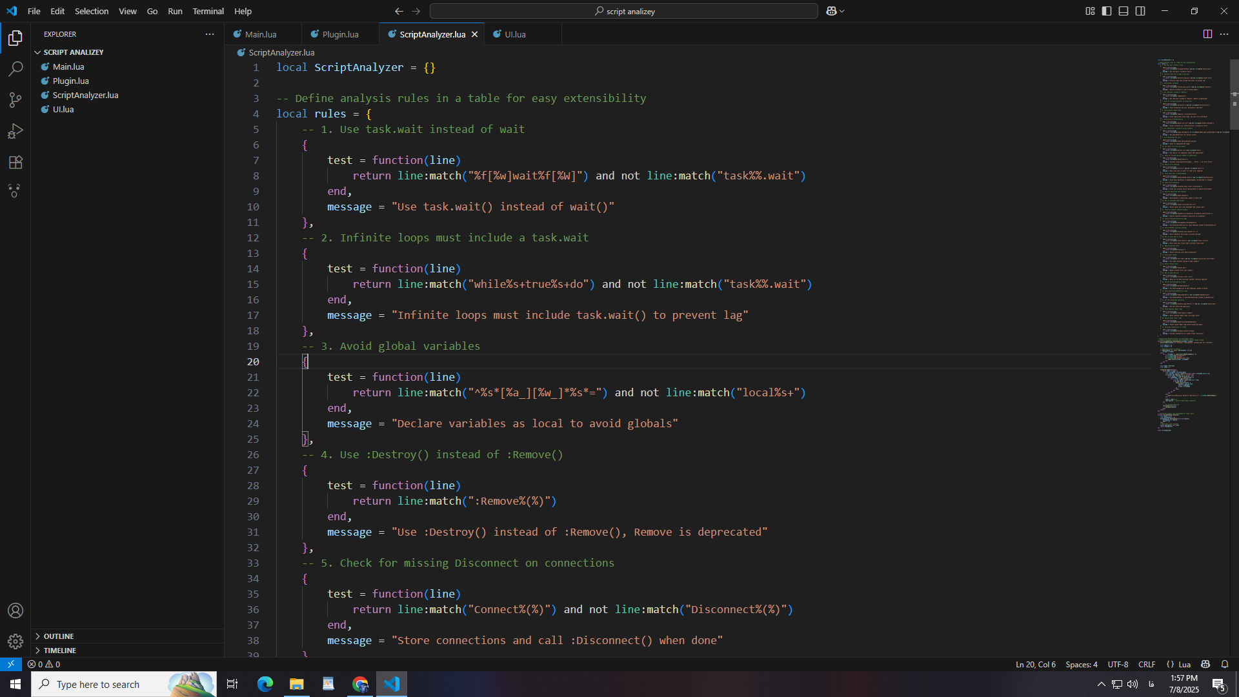
Task: Open the Accounts icon in activity bar
Action: [x=15, y=611]
